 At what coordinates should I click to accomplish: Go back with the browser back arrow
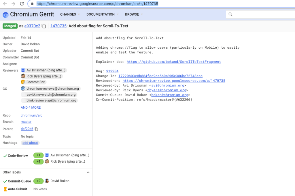click(x=5, y=3)
